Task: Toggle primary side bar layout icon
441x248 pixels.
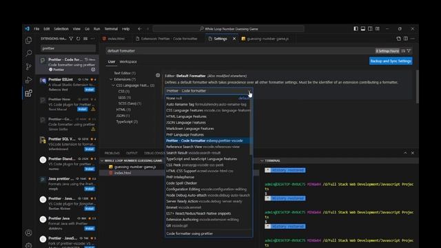Action: (356, 29)
